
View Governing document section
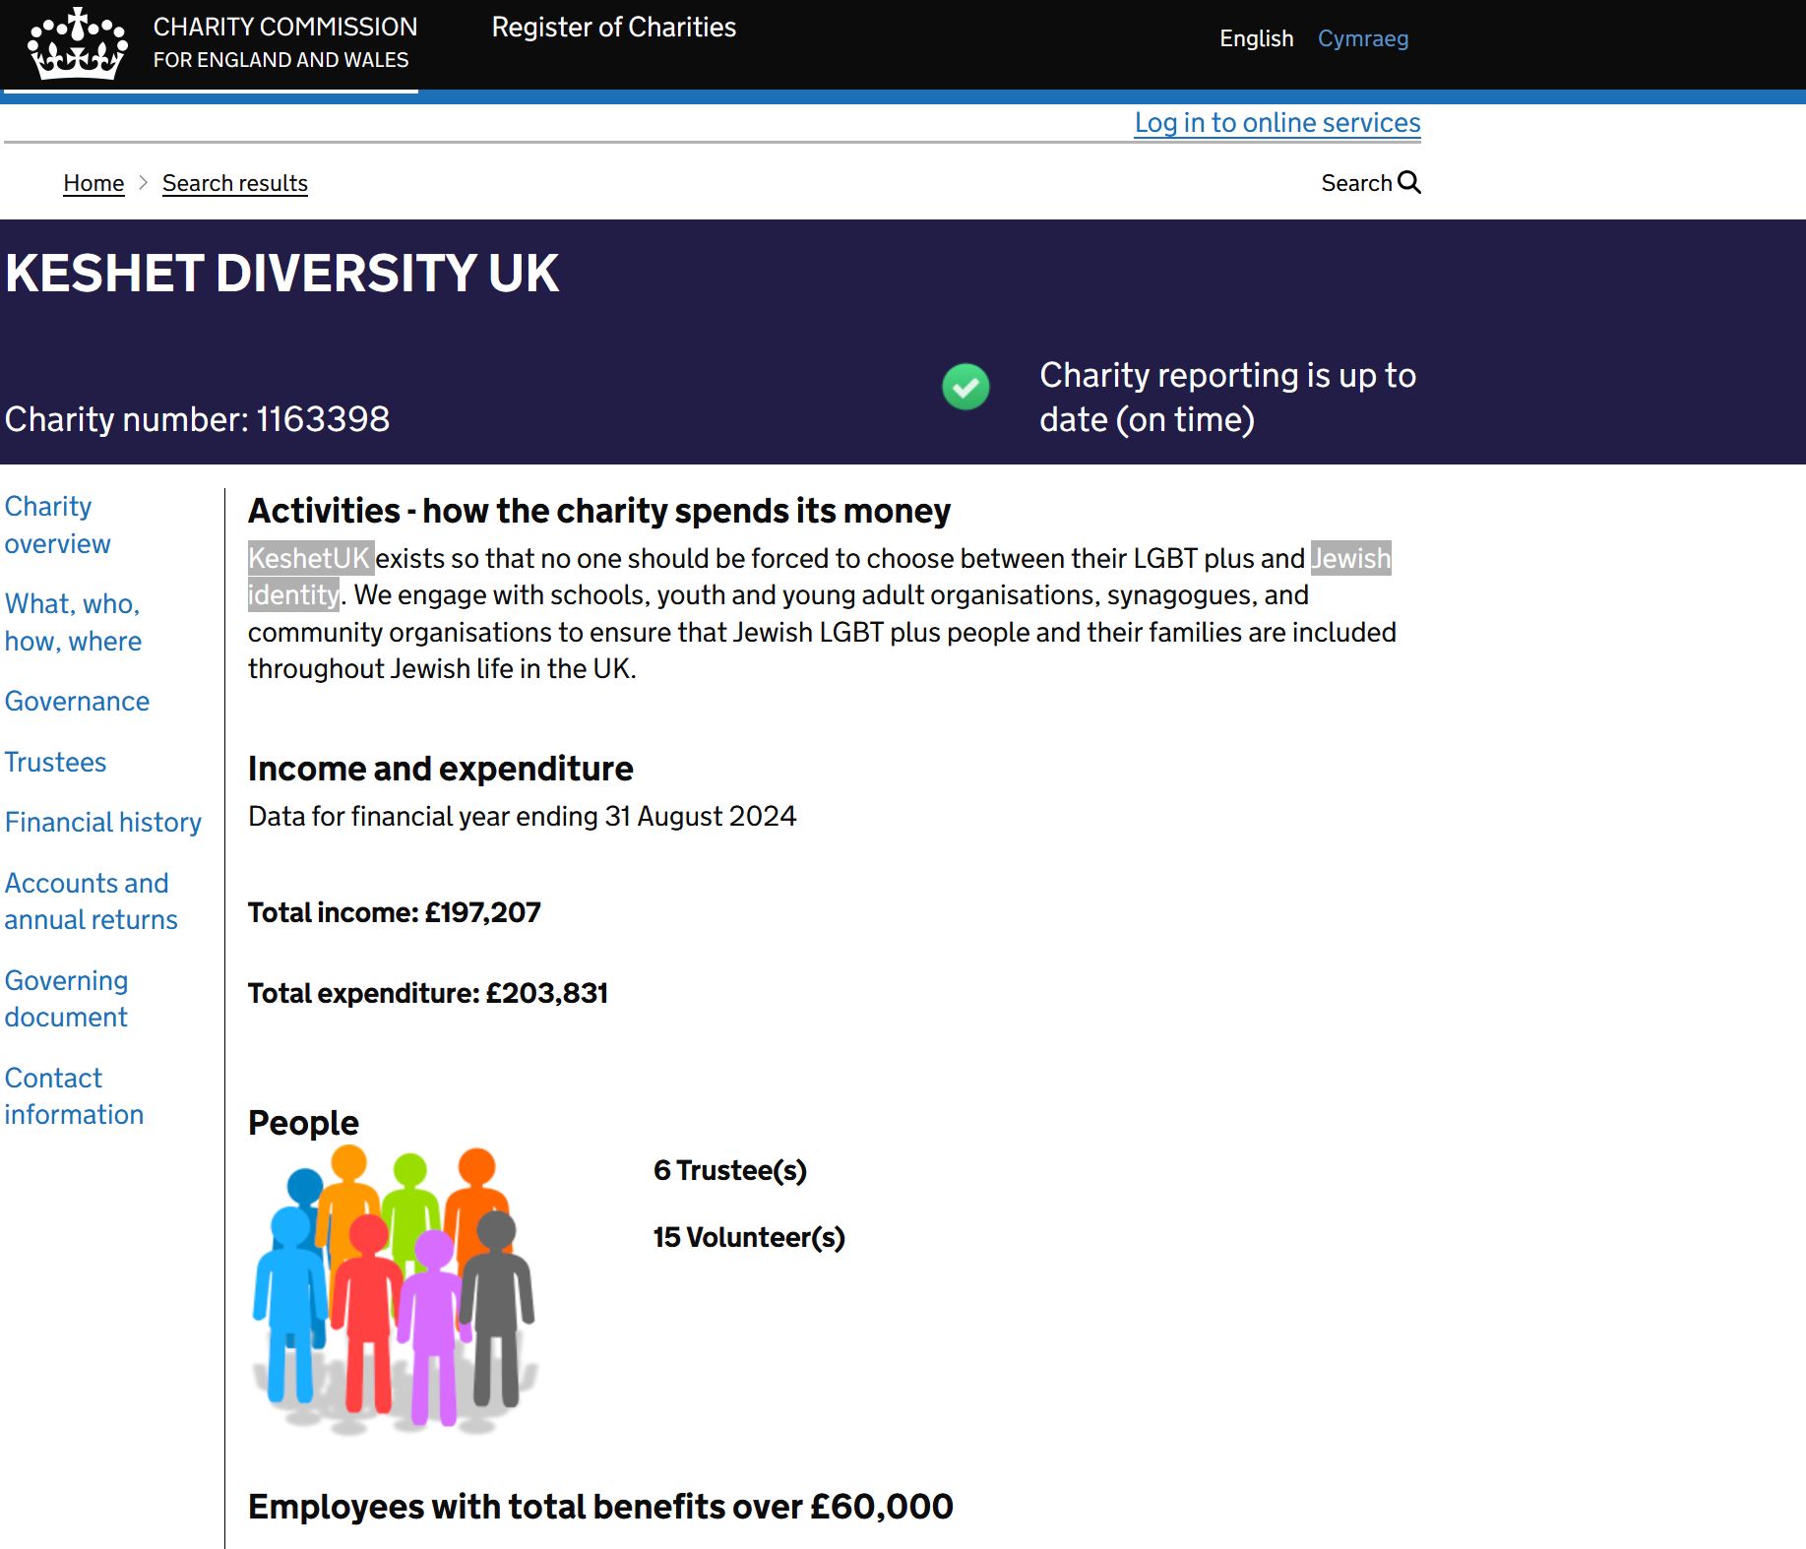pyautogui.click(x=67, y=998)
